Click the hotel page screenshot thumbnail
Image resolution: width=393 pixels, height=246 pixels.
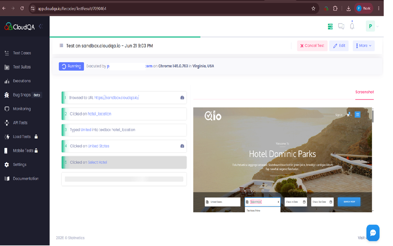(282, 160)
